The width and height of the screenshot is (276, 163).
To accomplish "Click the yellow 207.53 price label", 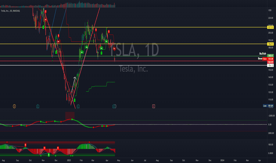I will 270,27.
